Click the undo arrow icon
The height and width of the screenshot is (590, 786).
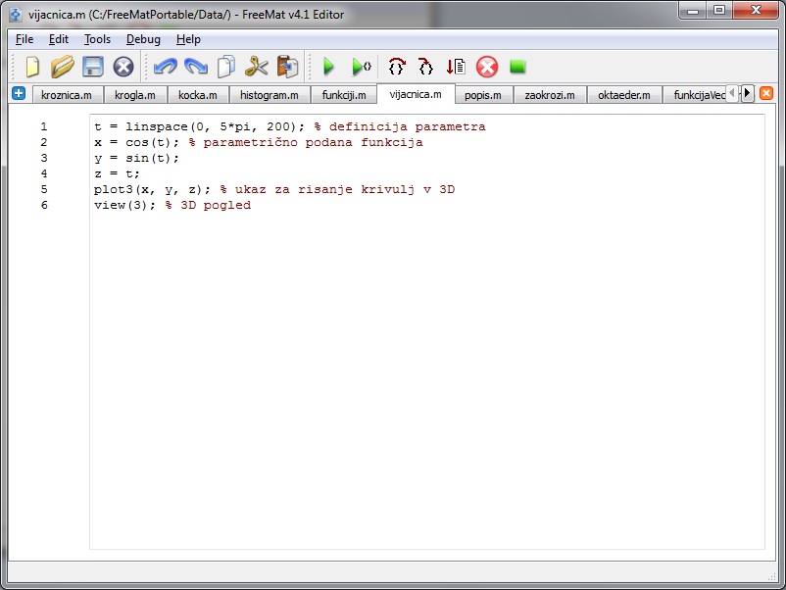[x=165, y=67]
